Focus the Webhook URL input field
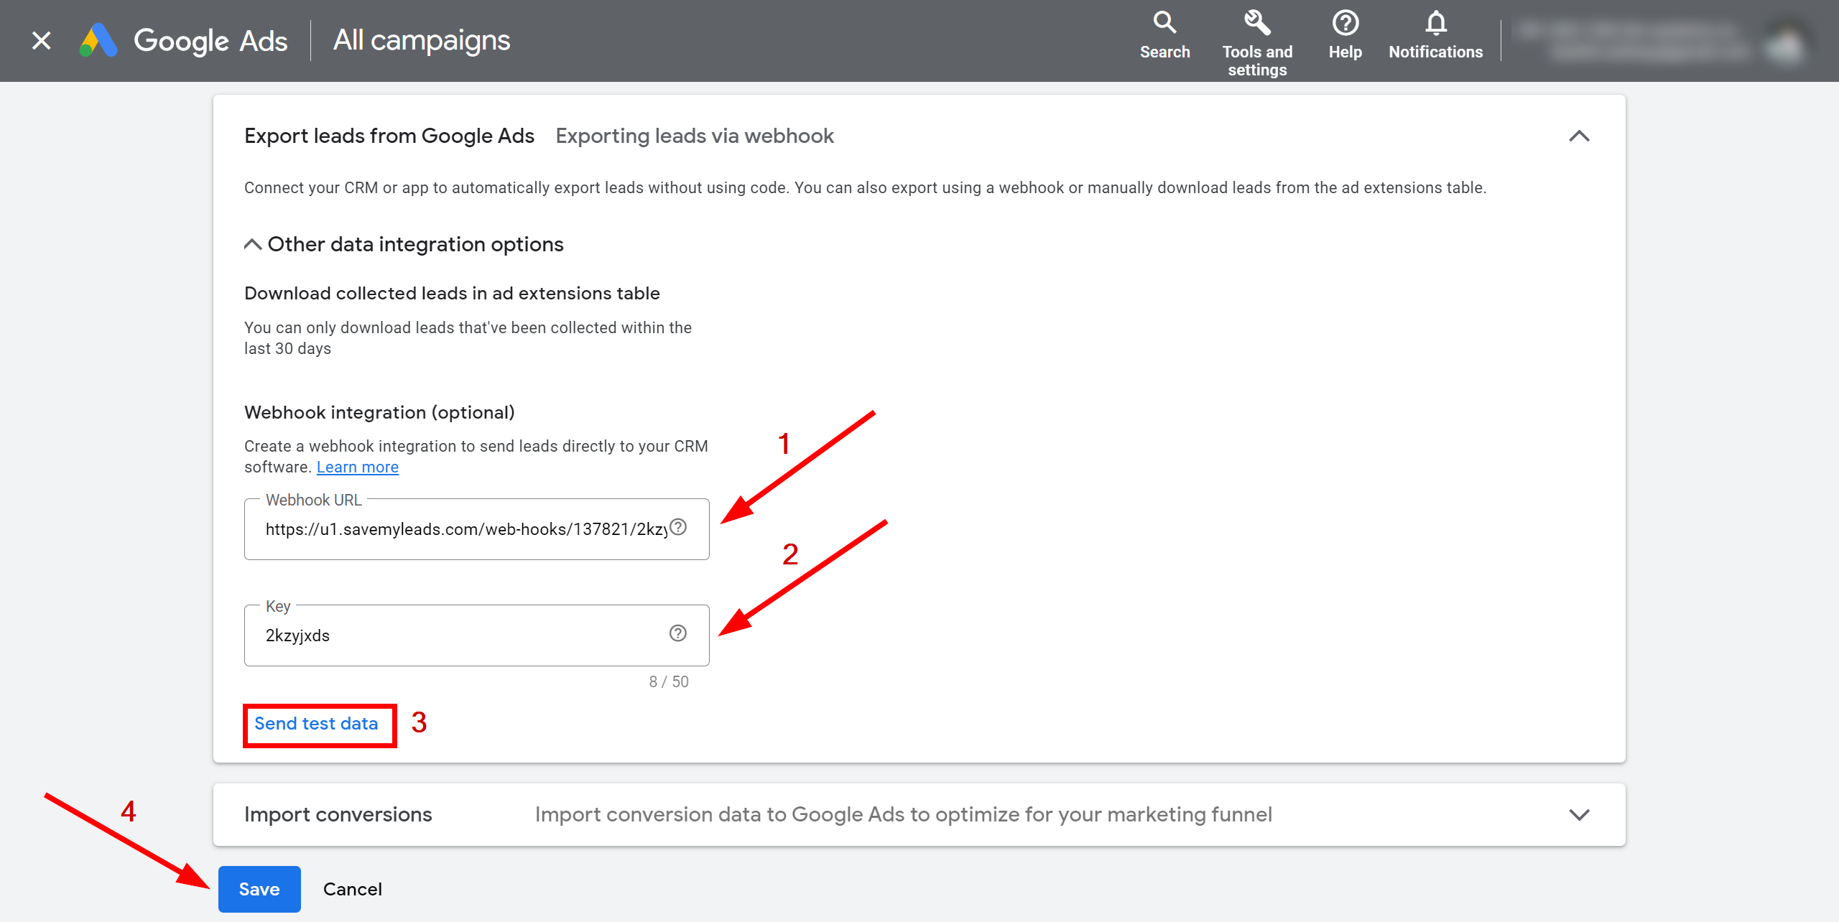 pyautogui.click(x=476, y=529)
